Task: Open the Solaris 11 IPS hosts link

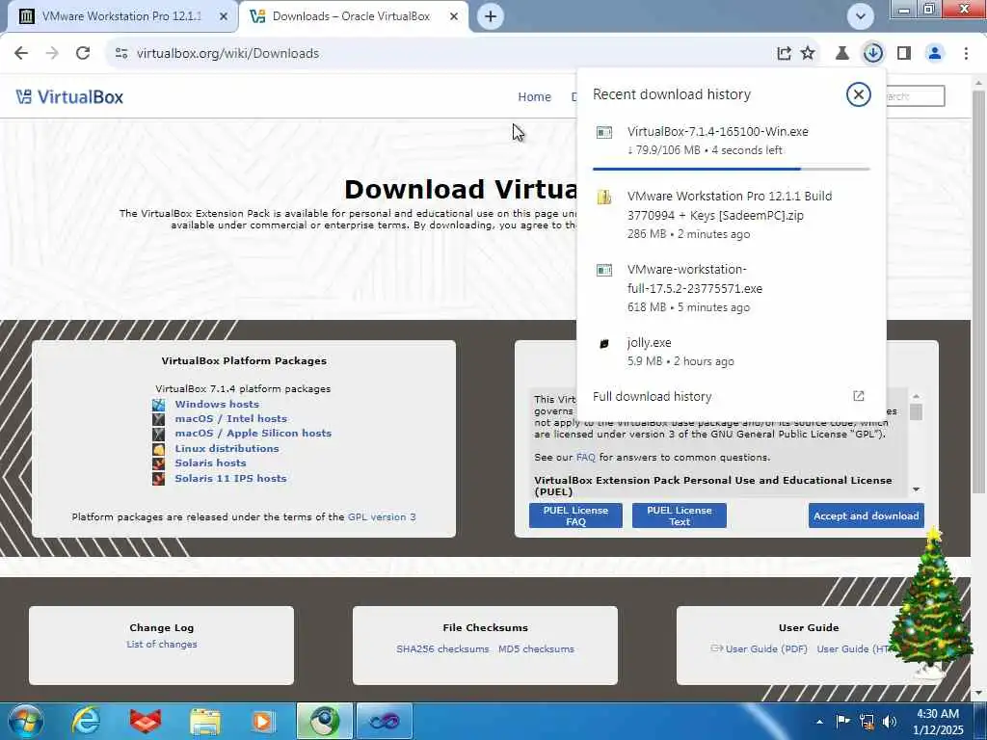Action: click(x=230, y=478)
